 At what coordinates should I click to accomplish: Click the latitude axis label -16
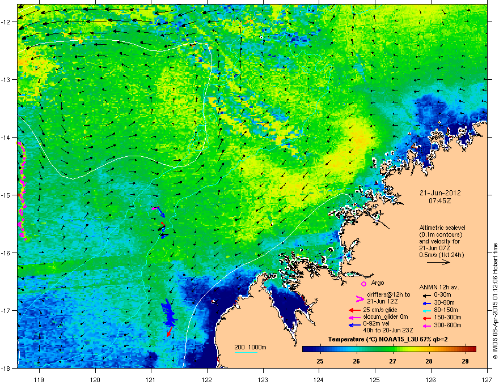pyautogui.click(x=6, y=253)
